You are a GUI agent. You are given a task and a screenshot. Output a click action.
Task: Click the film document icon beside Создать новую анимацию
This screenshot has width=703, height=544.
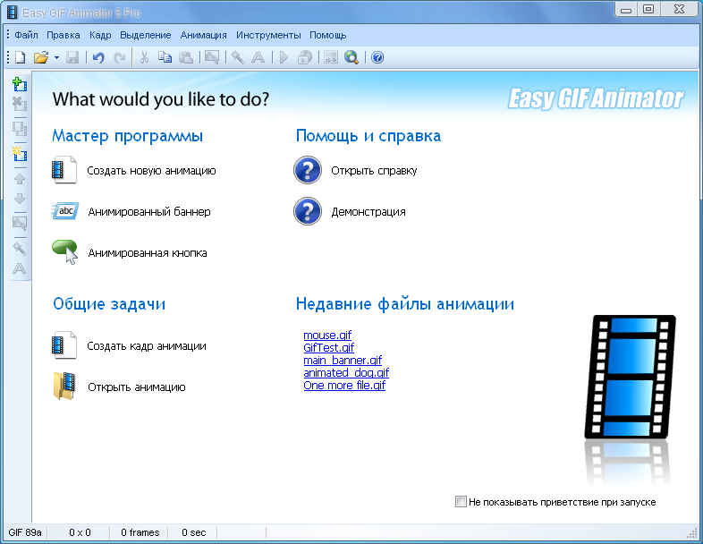tap(64, 170)
